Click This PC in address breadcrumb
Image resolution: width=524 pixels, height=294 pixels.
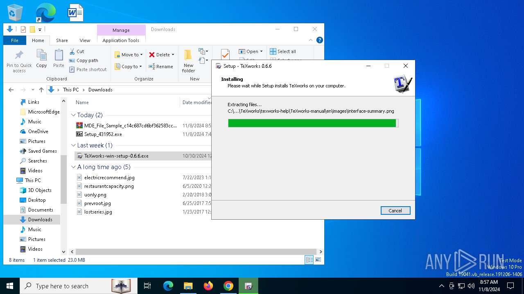tap(71, 90)
